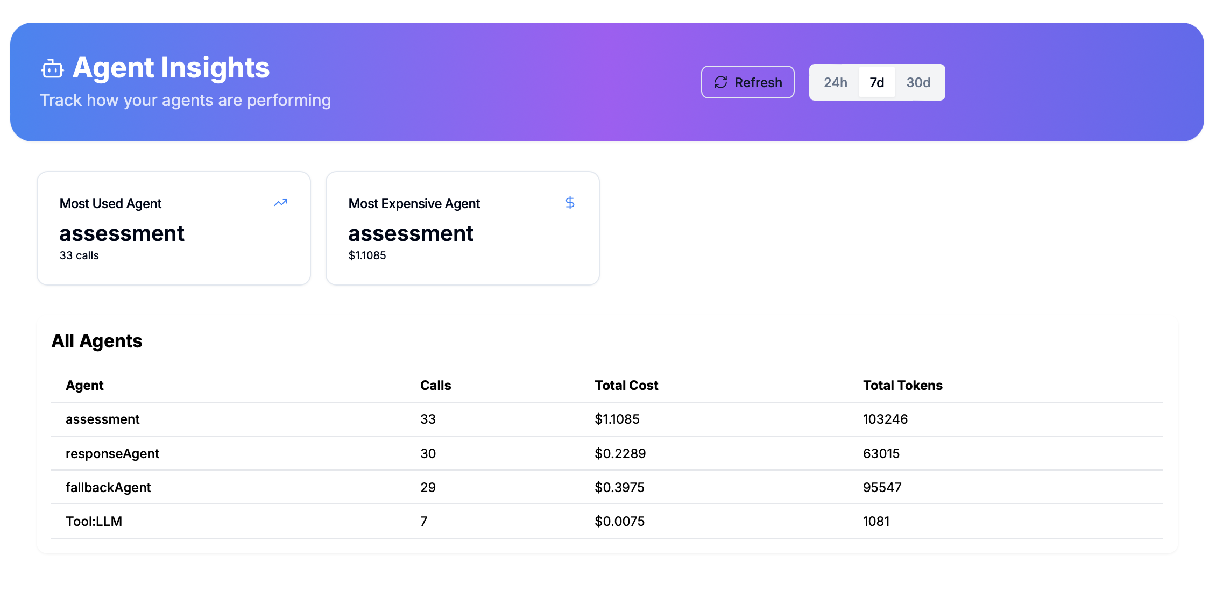The image size is (1216, 598).
Task: Click the All Agents section heading
Action: click(x=97, y=341)
